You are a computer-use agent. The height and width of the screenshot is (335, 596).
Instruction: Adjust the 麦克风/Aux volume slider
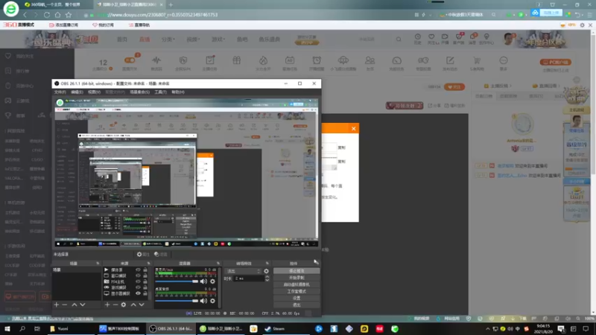(177, 281)
